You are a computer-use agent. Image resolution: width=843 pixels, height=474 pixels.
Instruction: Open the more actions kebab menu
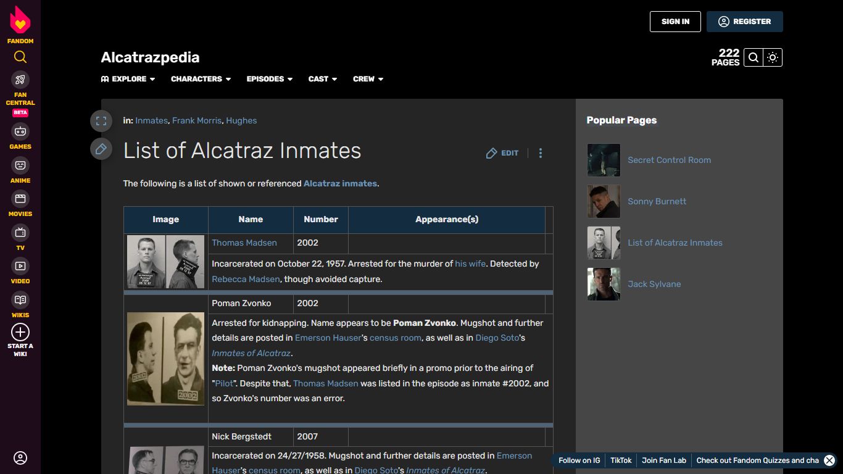[x=541, y=153]
